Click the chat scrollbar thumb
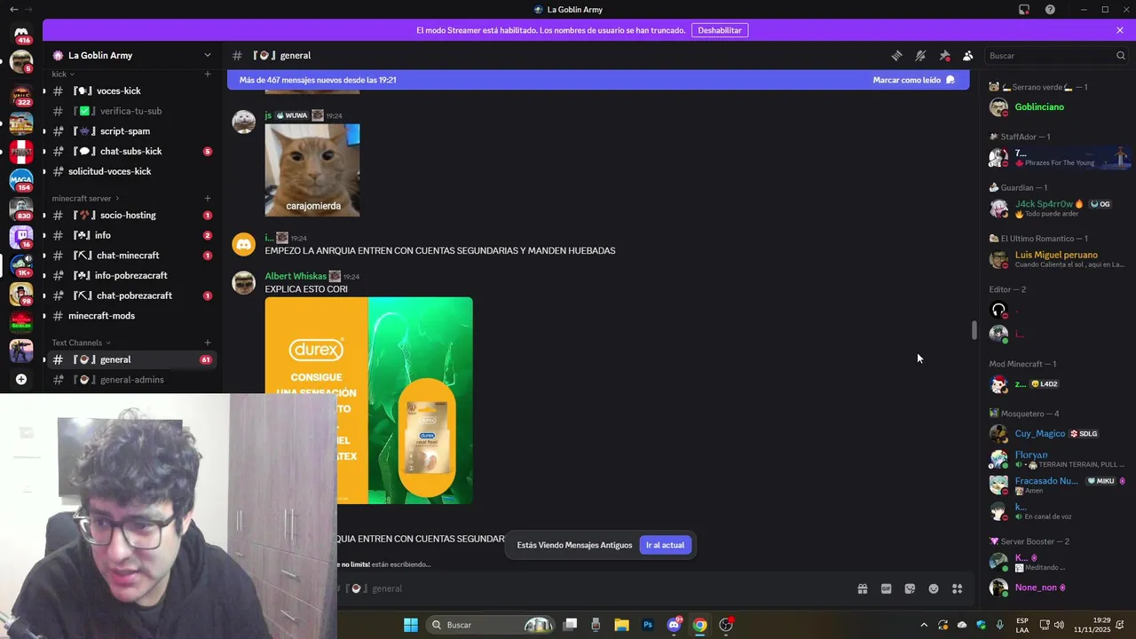Viewport: 1136px width, 639px height. click(974, 330)
